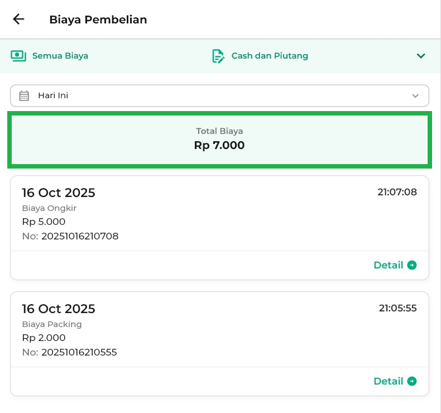
Task: Select the Biaya Packing Rp 2.000 amount
Action: click(44, 338)
